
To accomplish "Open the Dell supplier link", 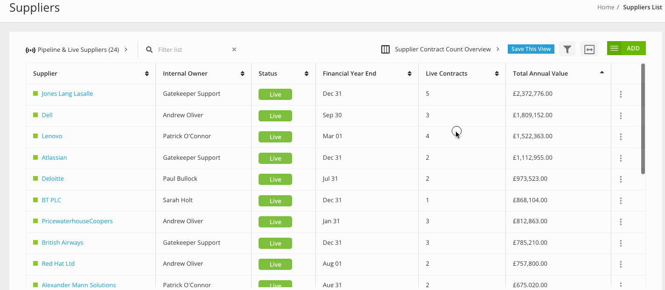I will 47,115.
